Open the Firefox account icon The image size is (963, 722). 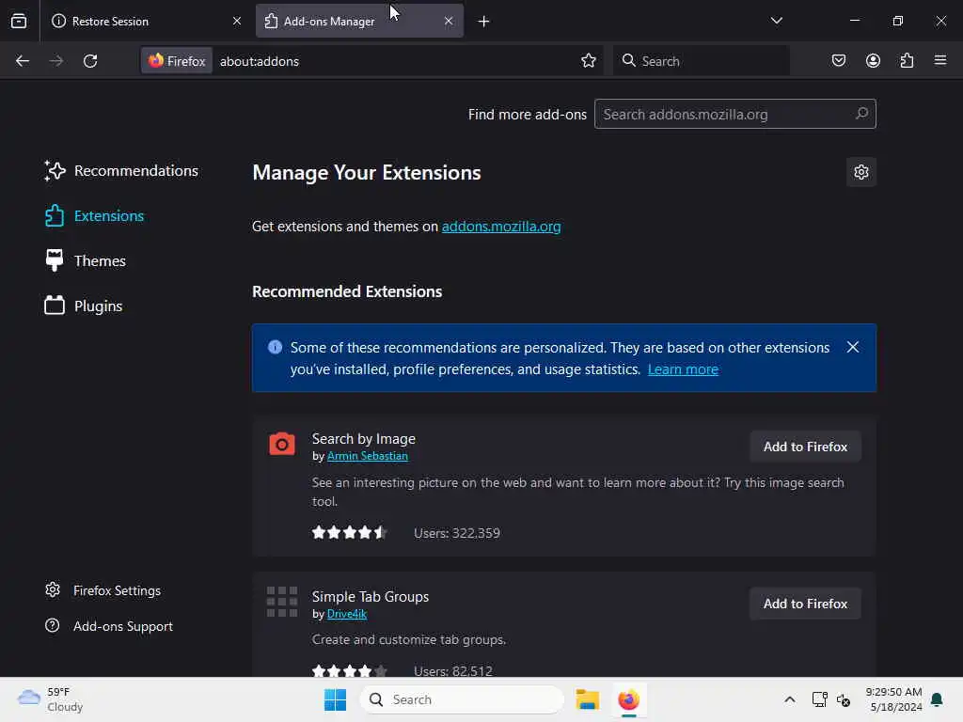point(873,61)
